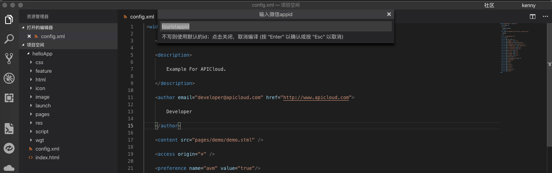Collapse the 项目空间 section
The width and height of the screenshot is (552, 173).
click(24, 45)
